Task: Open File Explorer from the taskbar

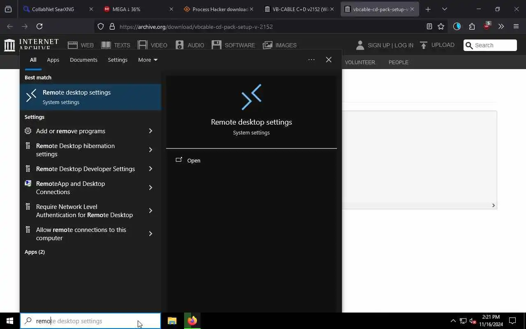Action: pyautogui.click(x=172, y=321)
